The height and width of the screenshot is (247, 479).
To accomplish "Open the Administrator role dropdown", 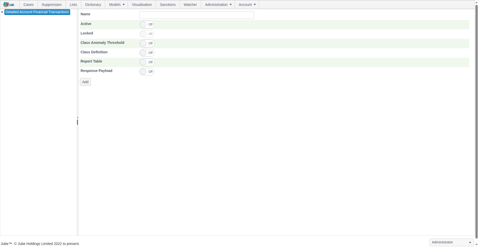I will coord(451,242).
